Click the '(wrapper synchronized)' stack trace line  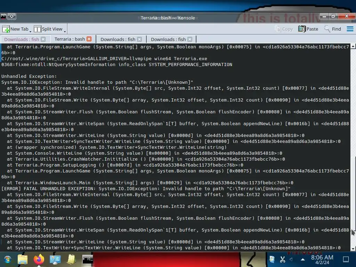coord(116,147)
